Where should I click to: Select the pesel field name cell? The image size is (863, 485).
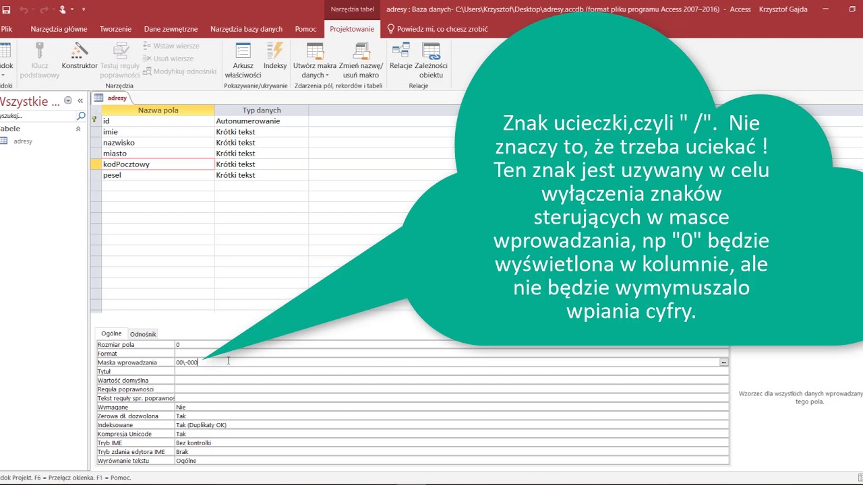click(x=158, y=175)
